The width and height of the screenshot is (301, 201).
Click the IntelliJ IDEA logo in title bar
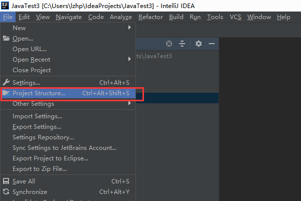[x=5, y=6]
